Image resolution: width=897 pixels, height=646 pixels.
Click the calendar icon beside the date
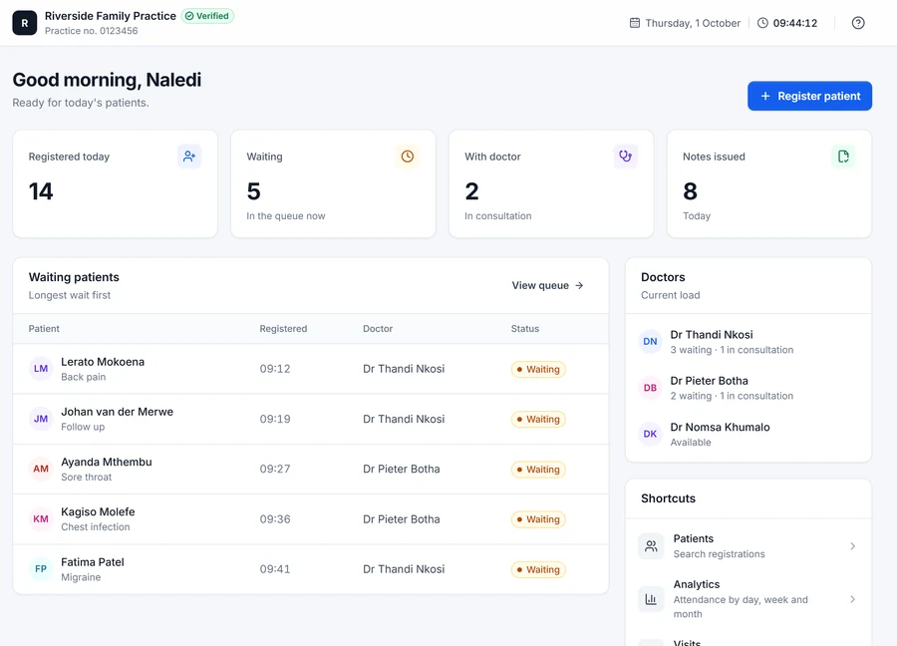coord(635,23)
